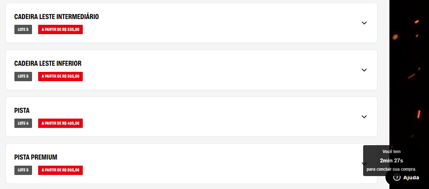The image size is (429, 189).
Task: Click Cadeira Leste Inferior title
Action: [x=48, y=64]
